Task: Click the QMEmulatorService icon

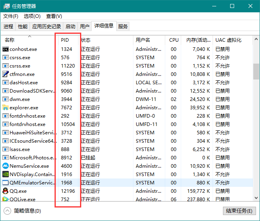Action: (6, 183)
